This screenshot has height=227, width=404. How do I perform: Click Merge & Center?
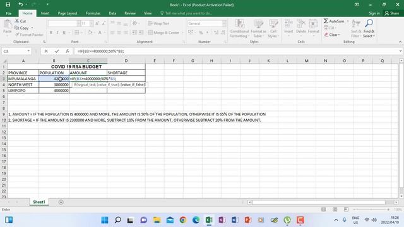(163, 32)
